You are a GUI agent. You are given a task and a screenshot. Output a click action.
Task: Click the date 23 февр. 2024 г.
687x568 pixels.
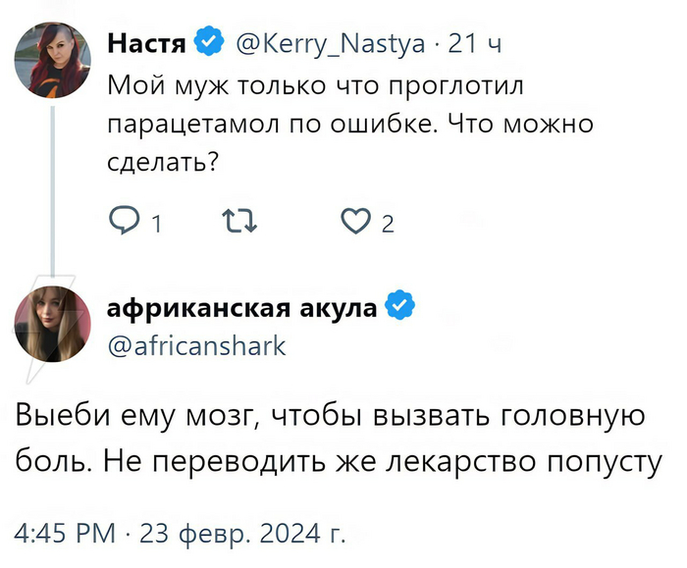pos(242,535)
